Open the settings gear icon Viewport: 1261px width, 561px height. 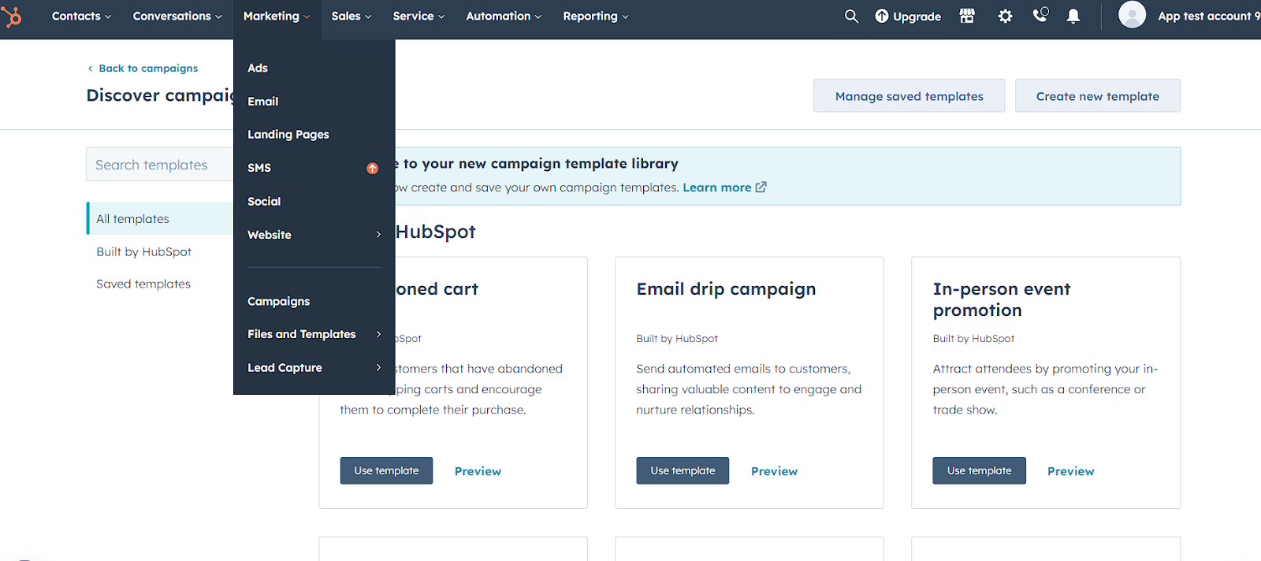[x=1005, y=16]
